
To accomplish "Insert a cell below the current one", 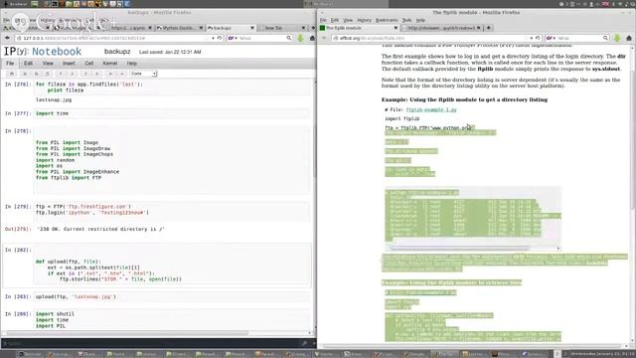I will tap(97, 74).
